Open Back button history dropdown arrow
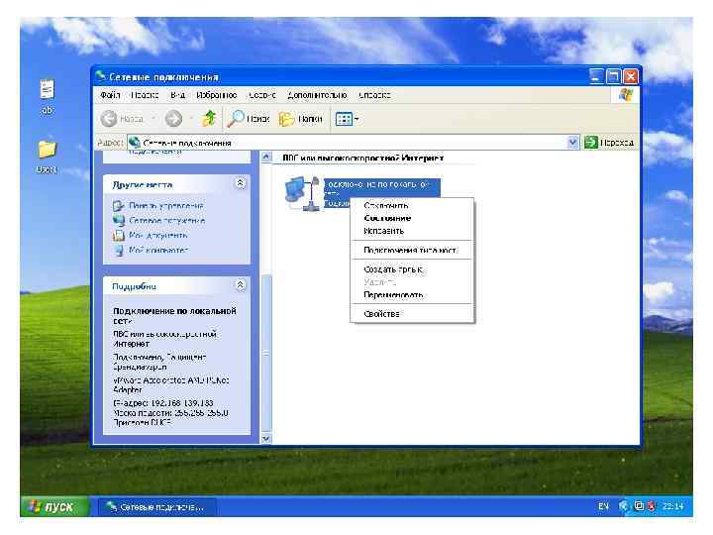 tap(153, 119)
